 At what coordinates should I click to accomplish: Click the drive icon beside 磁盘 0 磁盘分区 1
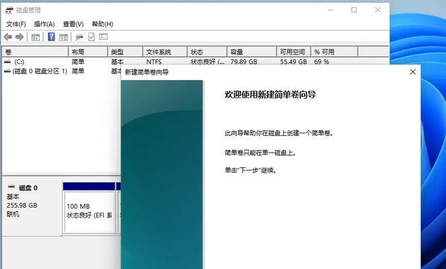pyautogui.click(x=7, y=71)
